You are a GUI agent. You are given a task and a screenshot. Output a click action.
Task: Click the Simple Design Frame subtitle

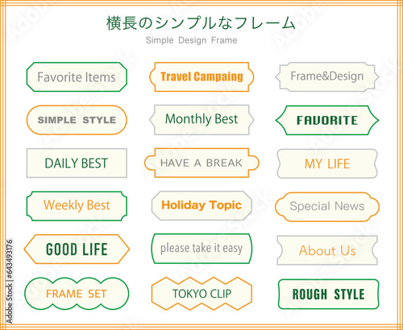pos(191,40)
